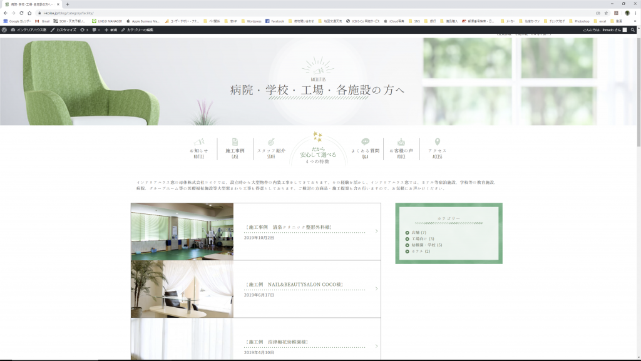Click the よくある質問 Q&A speech bubble icon
Viewport: 641px width, 361px height.
pos(366,141)
